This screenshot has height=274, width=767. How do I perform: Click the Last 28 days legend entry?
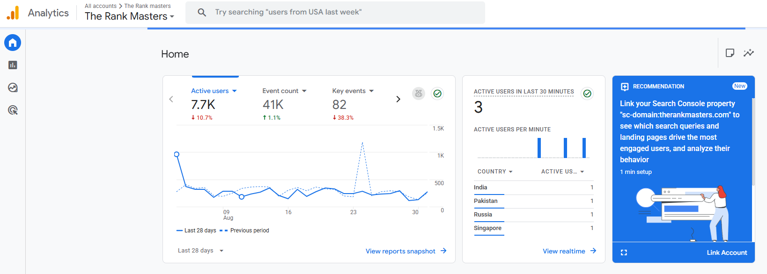coord(196,231)
